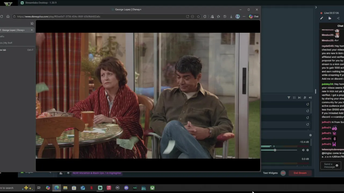Open Copilot Chat in the browser
Screen dimensions: 344x193
[254, 16]
